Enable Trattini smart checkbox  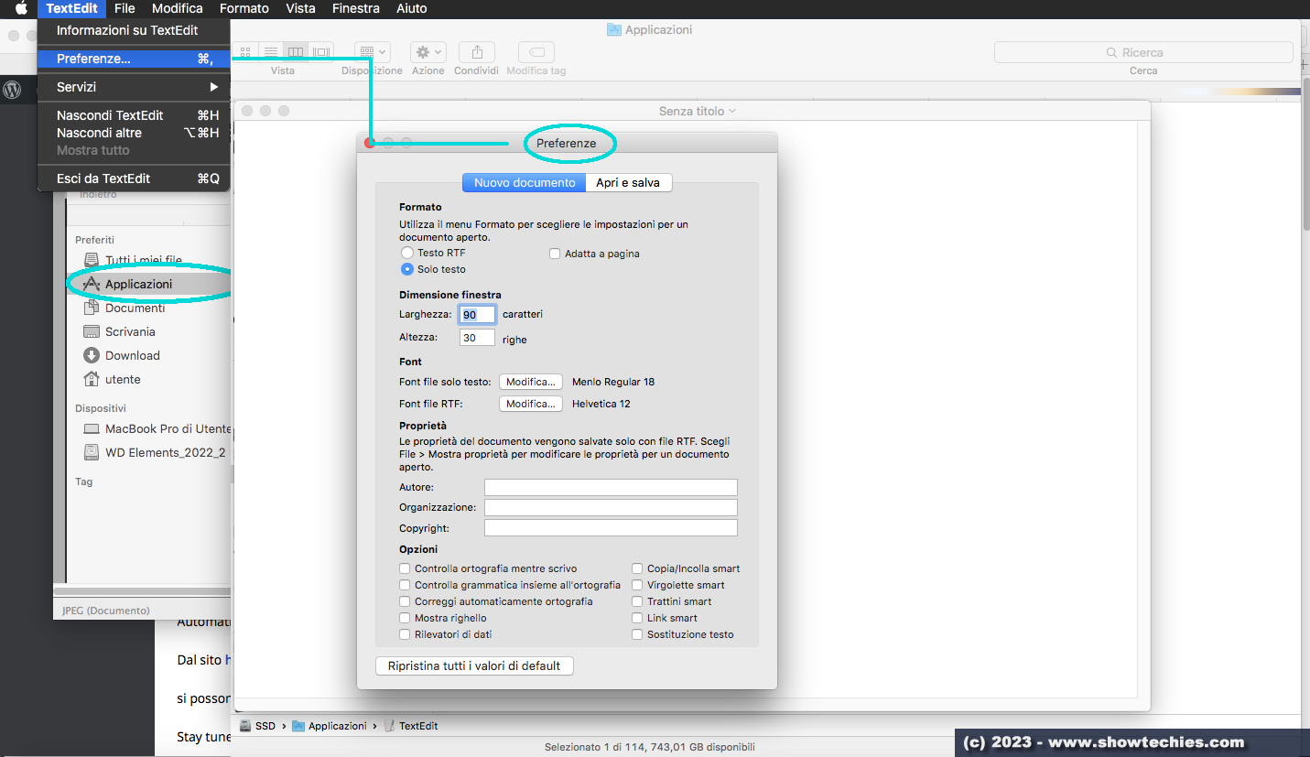637,601
